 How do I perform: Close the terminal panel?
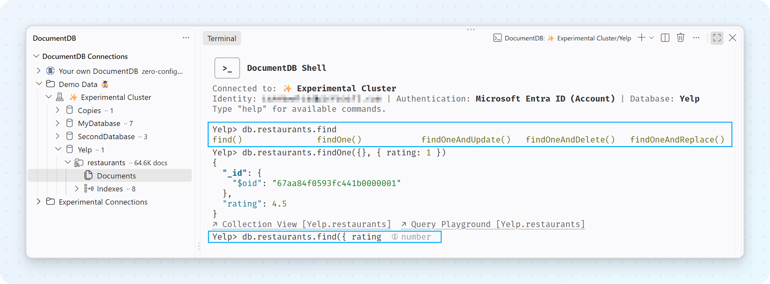click(x=733, y=38)
